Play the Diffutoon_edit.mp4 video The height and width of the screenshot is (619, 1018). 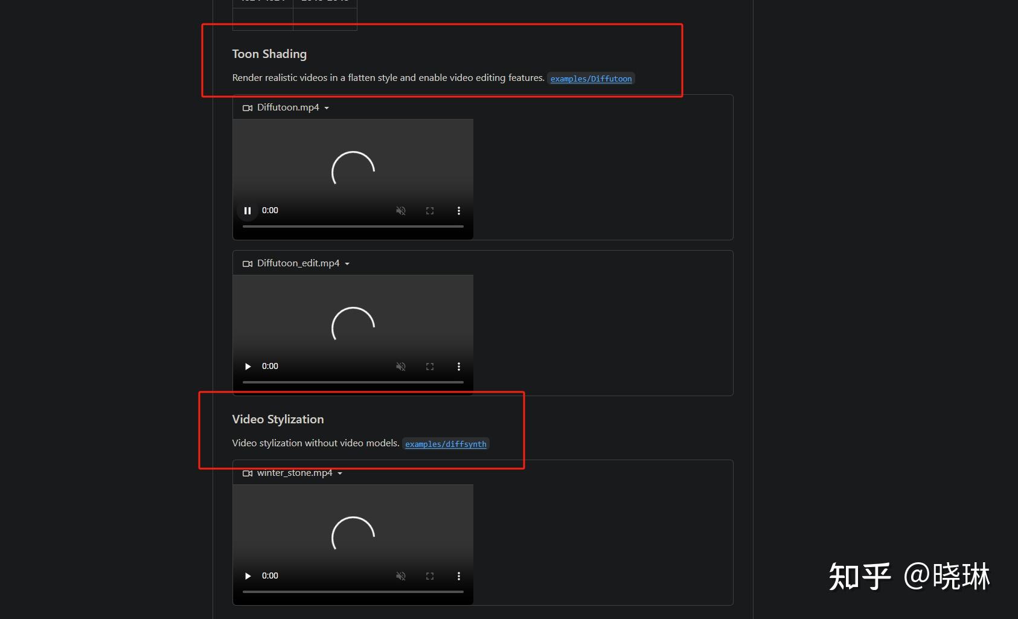(248, 367)
